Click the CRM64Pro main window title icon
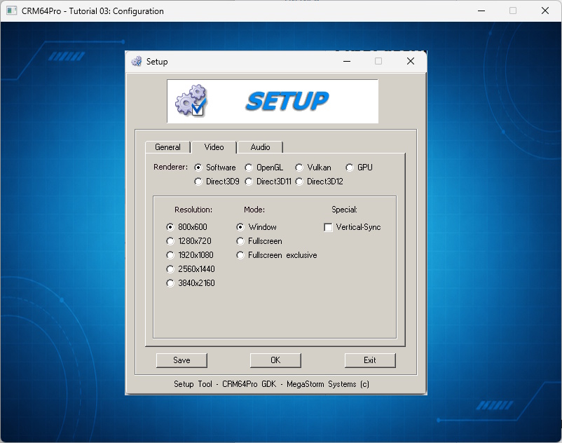The height and width of the screenshot is (443, 562). [x=11, y=11]
